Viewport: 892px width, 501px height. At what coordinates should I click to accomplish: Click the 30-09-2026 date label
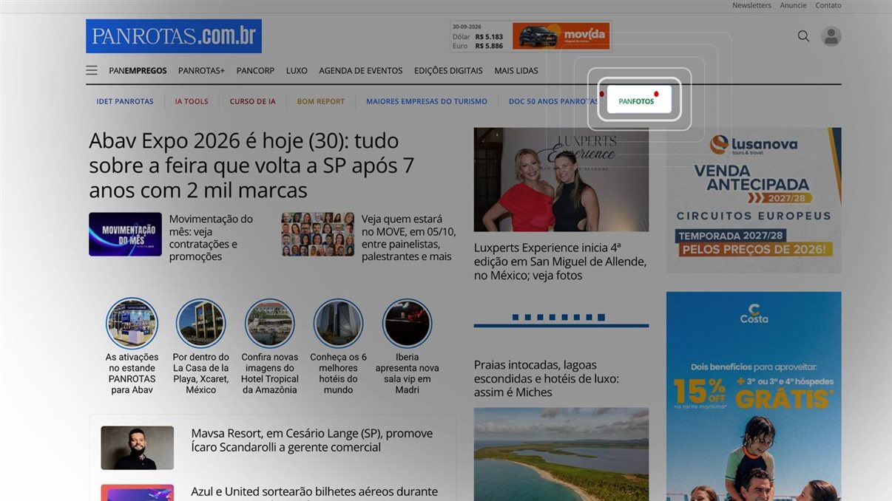coord(467,27)
